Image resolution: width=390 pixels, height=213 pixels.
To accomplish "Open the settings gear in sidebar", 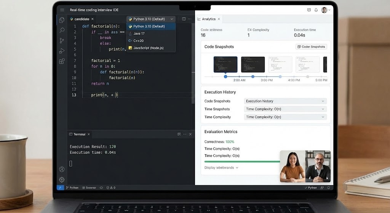I will 61,179.
